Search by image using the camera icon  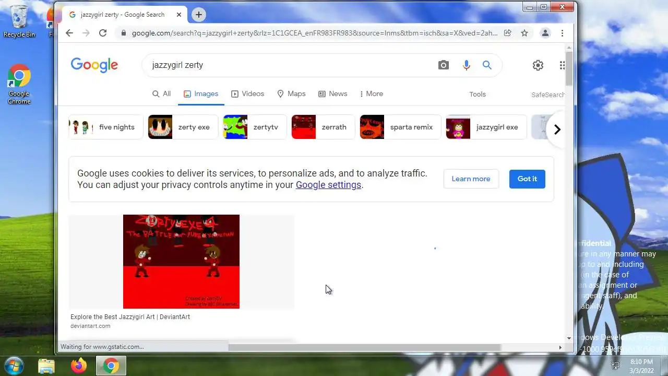(x=444, y=65)
